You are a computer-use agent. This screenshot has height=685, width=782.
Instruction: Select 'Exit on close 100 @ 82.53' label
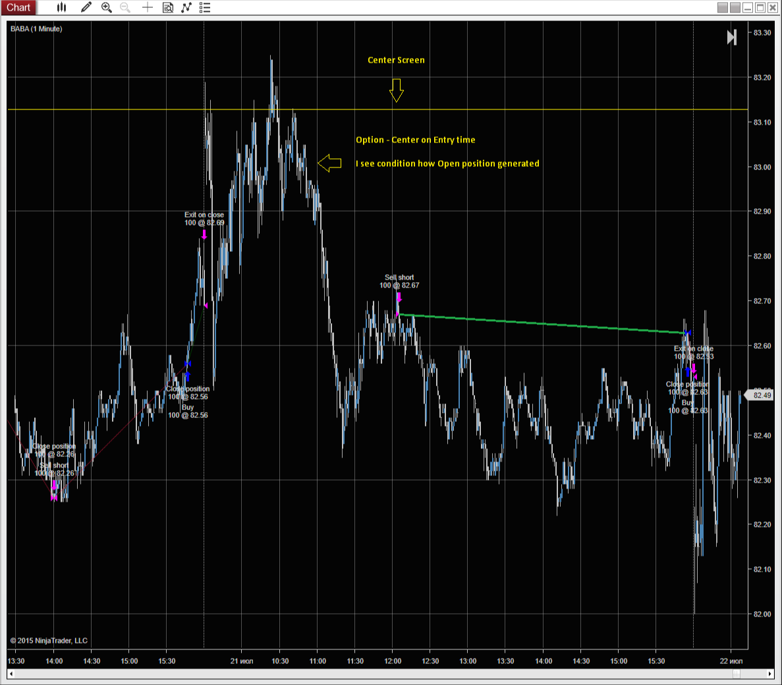694,353
